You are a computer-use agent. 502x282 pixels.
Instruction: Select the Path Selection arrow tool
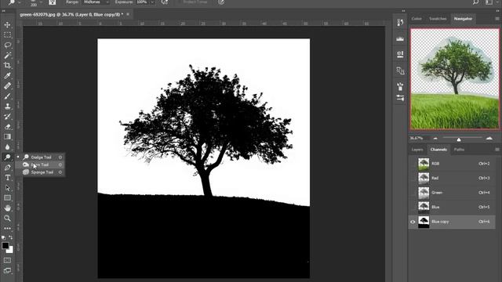coord(7,188)
